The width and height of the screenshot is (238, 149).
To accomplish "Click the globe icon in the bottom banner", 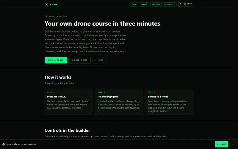I will (4, 144).
